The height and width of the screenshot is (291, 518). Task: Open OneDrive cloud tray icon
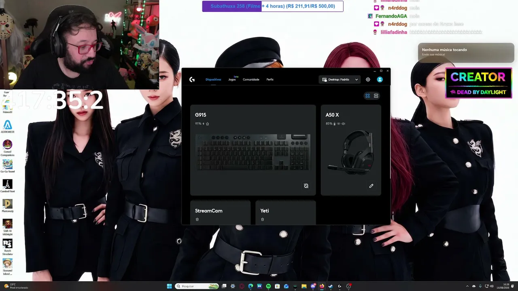474,286
